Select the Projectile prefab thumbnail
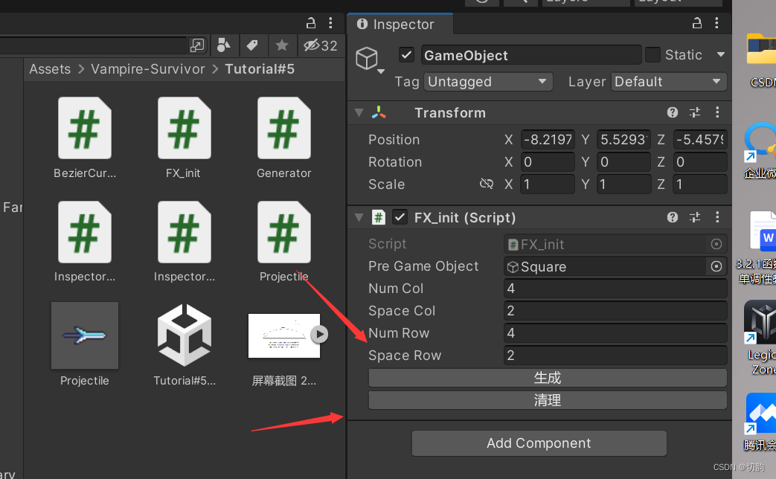The image size is (776, 479). (x=84, y=335)
